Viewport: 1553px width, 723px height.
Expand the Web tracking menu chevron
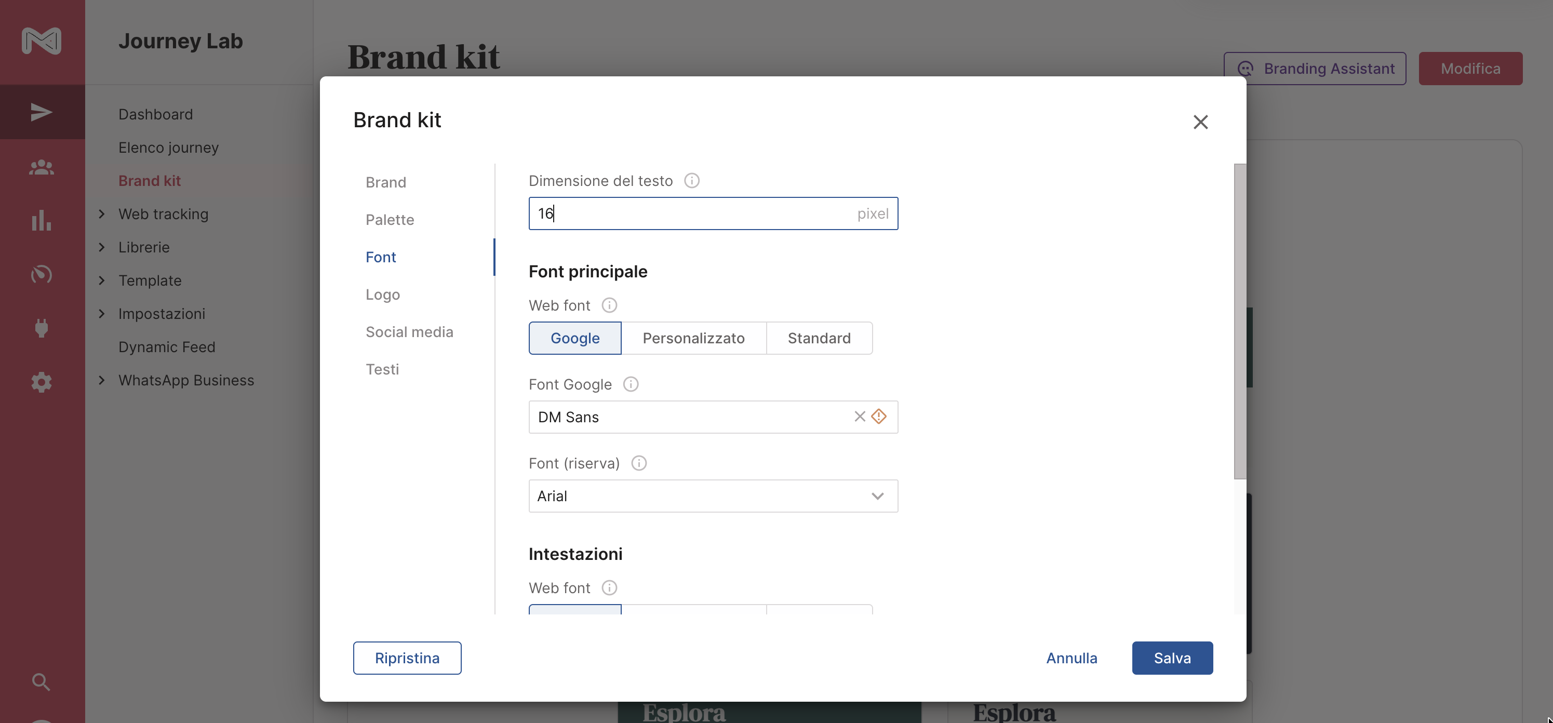point(102,214)
